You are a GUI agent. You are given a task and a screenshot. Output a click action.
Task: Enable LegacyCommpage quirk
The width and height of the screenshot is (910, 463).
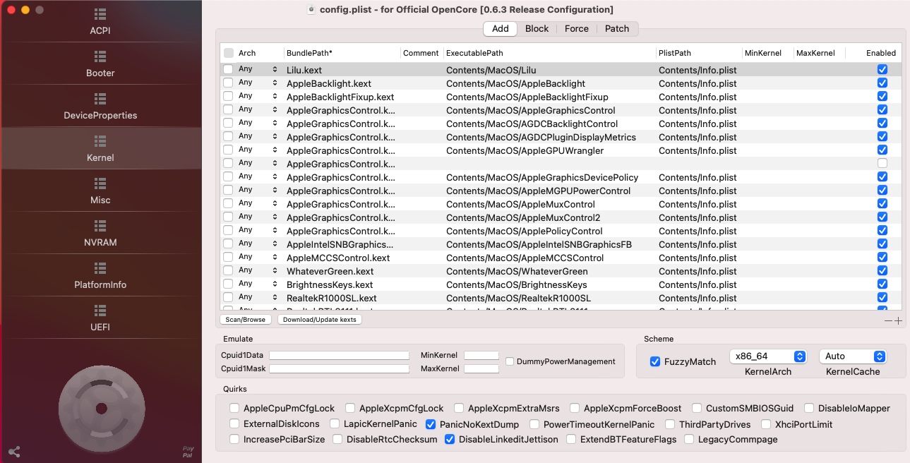coord(688,439)
